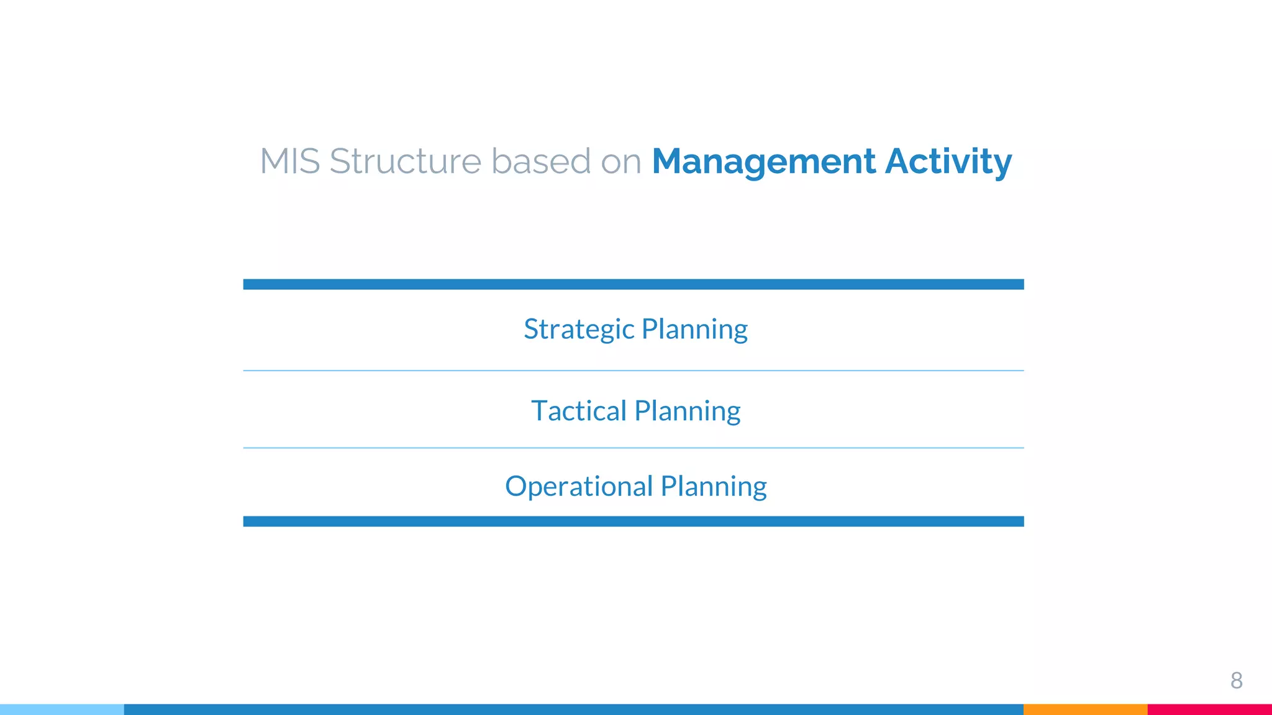
Task: Click the thin divider line above Operational Planning
Action: (634, 447)
